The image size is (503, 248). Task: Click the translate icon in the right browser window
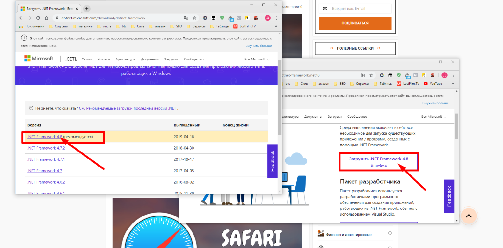[x=363, y=75]
